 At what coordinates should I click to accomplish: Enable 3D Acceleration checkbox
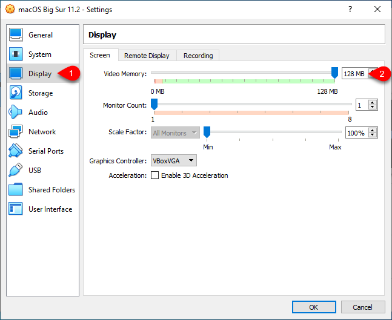tap(154, 175)
